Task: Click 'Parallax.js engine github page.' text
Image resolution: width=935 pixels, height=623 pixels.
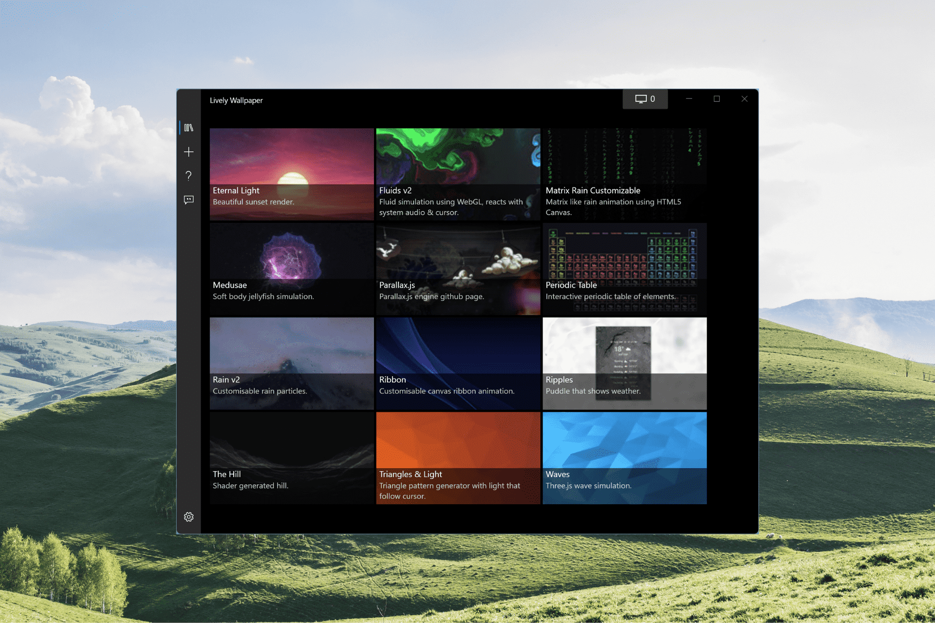Action: click(x=431, y=296)
